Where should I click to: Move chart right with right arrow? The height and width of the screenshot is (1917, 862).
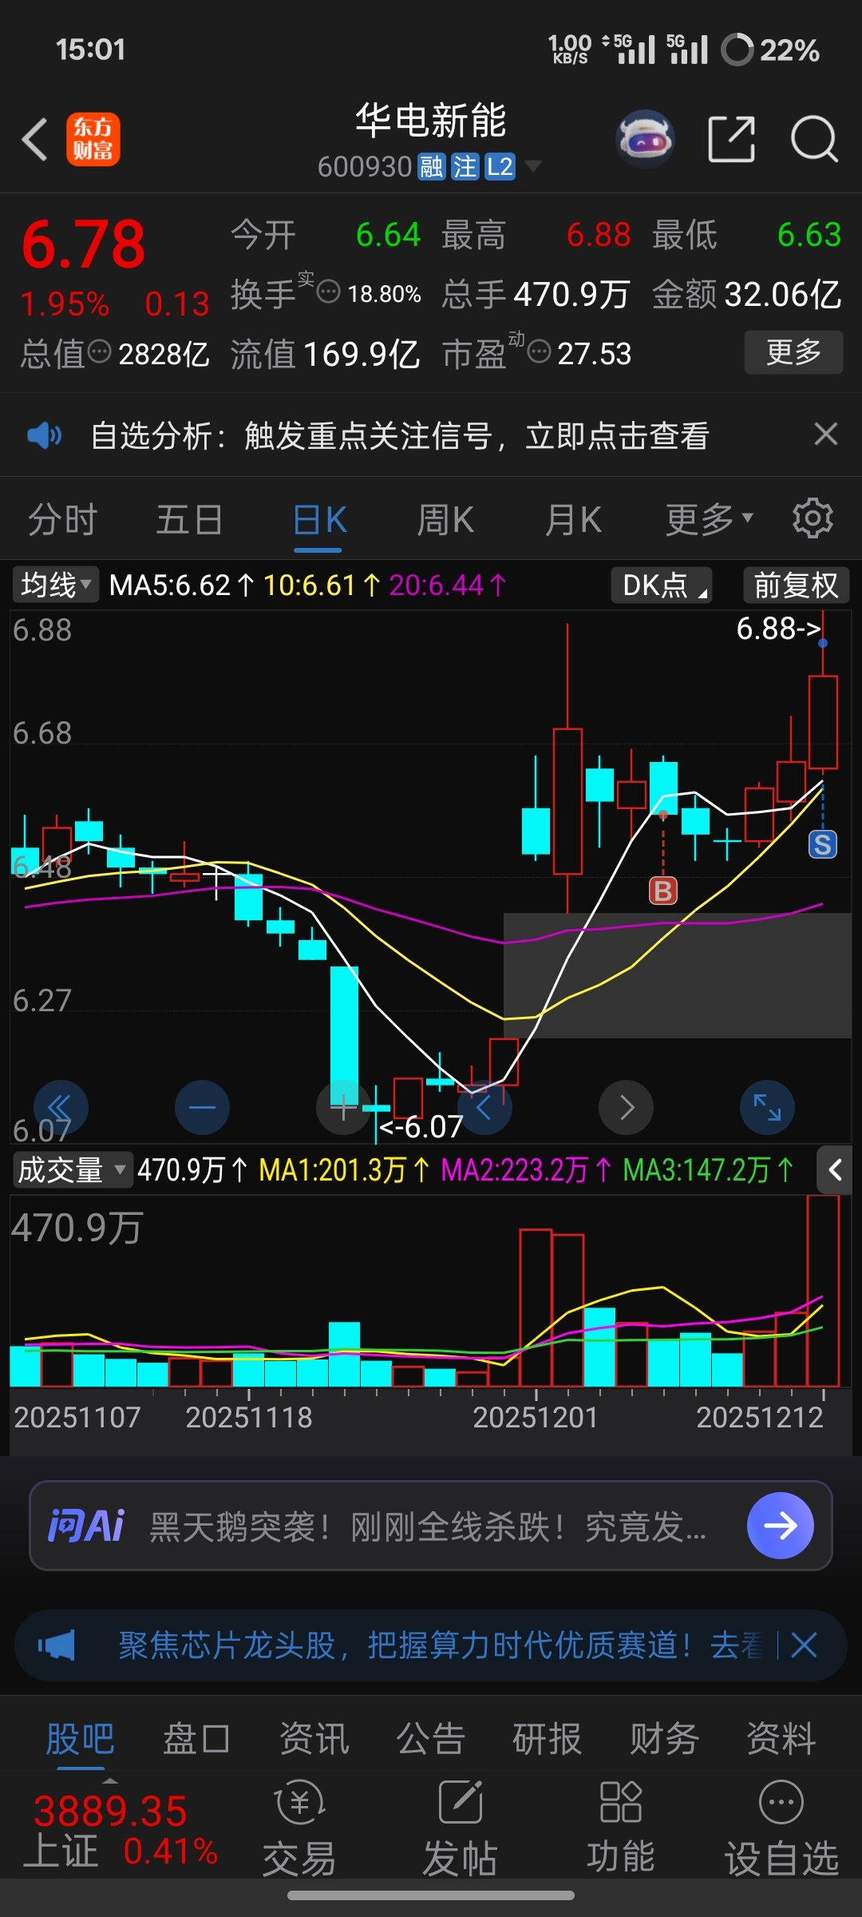tap(627, 1107)
